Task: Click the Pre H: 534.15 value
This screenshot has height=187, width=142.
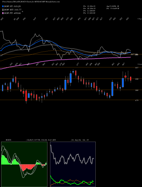Action: 89,8
